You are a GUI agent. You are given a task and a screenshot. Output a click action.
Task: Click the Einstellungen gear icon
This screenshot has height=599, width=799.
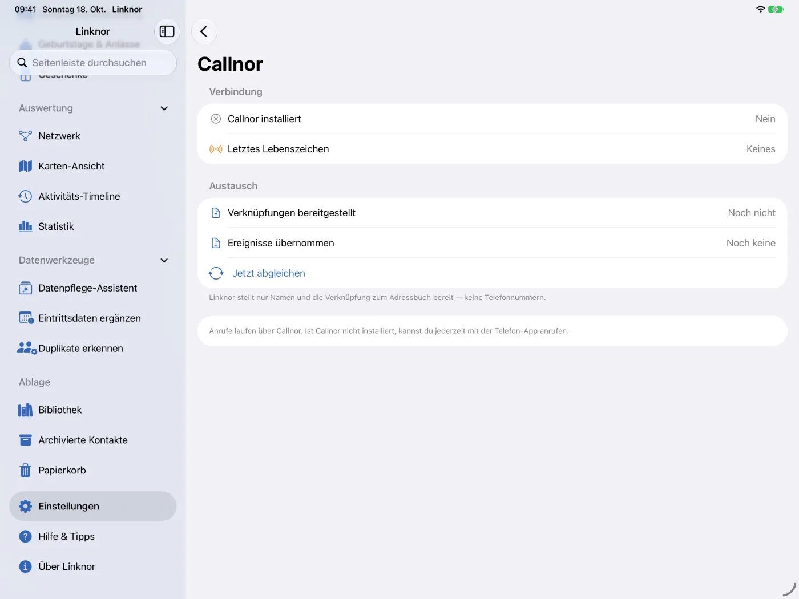pos(25,506)
